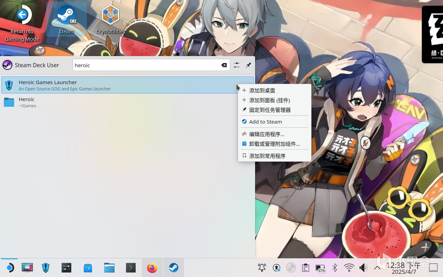Image resolution: width=443 pixels, height=277 pixels.
Task: Open the Heroic folder result in ~/Games
Action: pos(127,102)
